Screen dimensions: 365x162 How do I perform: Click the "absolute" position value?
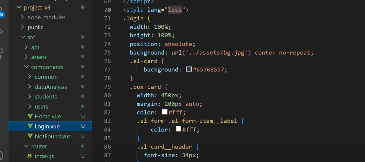click(179, 44)
